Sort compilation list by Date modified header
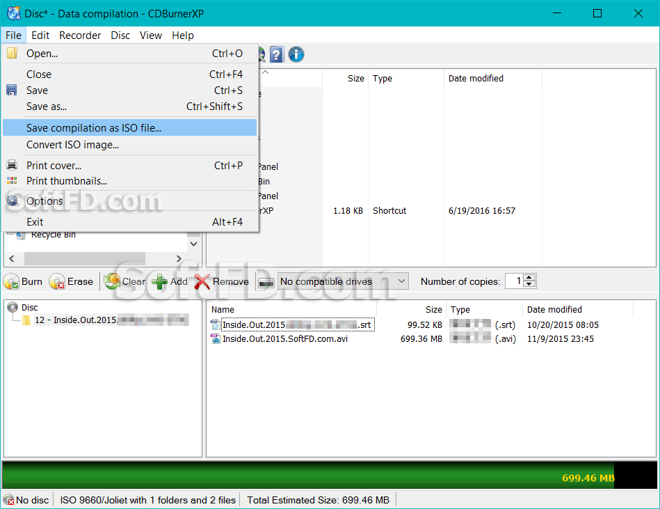660x509 pixels. [x=578, y=310]
